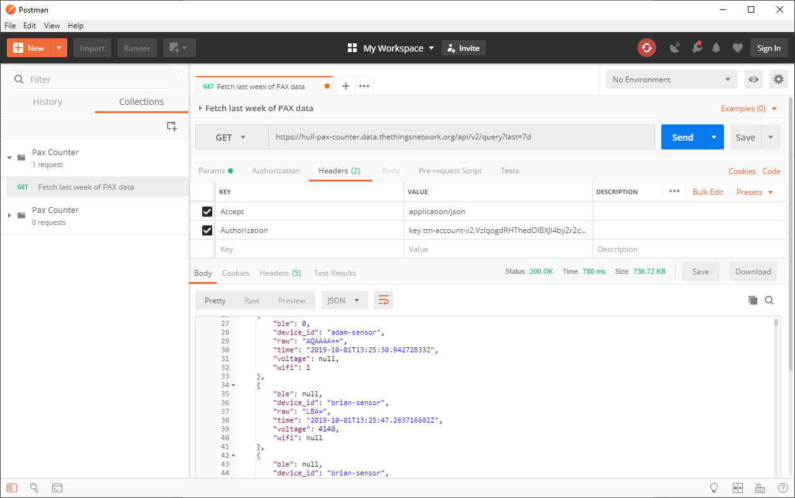Open the Params request tab
795x498 pixels.
pos(215,171)
